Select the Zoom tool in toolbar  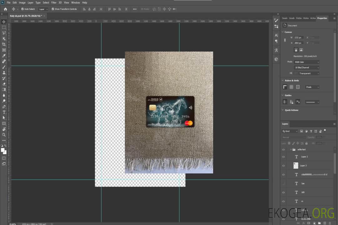[4, 135]
